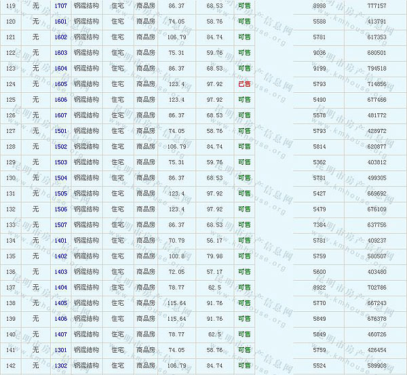Select room 1407 link
This screenshot has height=375, width=407.
[x=61, y=334]
